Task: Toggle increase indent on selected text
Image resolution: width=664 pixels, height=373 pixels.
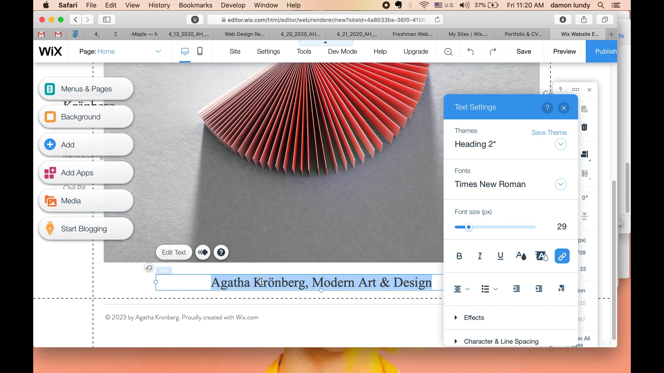Action: [539, 289]
